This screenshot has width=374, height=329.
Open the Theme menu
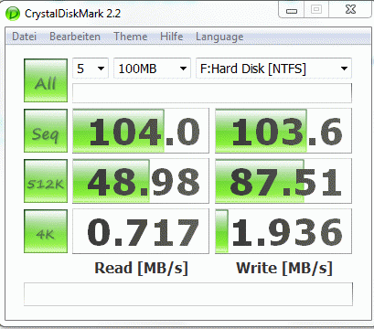[131, 37]
